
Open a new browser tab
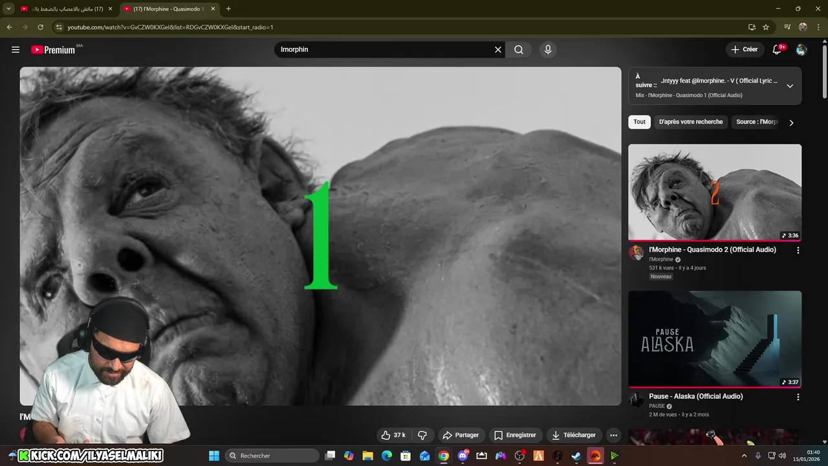pos(228,9)
